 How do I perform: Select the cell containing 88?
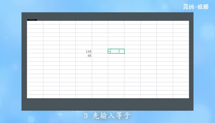coord(84,56)
